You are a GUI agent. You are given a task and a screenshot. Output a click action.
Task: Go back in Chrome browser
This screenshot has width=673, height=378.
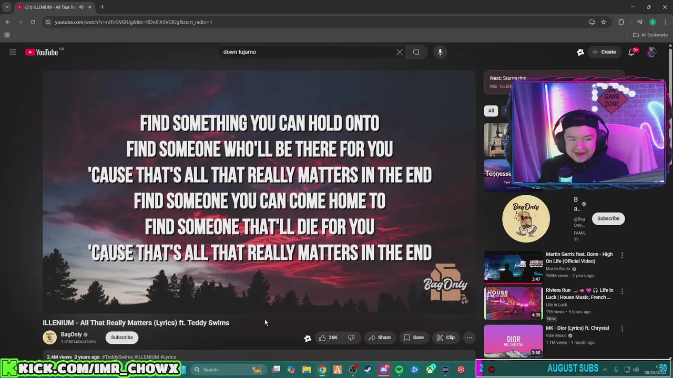7,22
